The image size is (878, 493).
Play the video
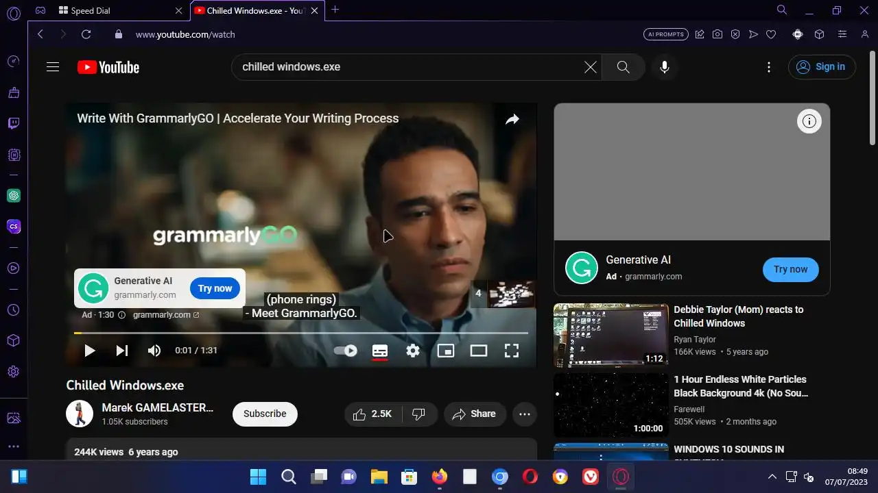(89, 351)
